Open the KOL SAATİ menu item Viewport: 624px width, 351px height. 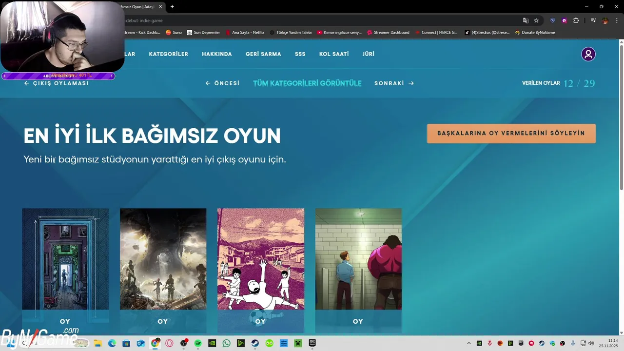click(x=334, y=54)
